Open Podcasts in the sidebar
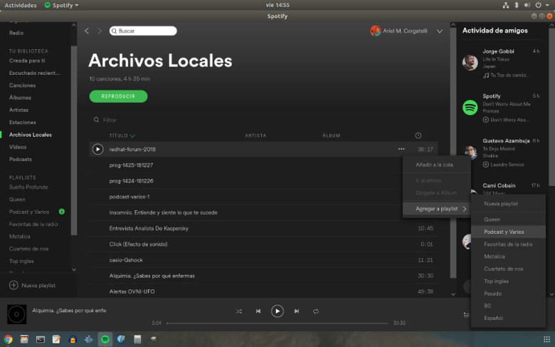 (x=20, y=159)
